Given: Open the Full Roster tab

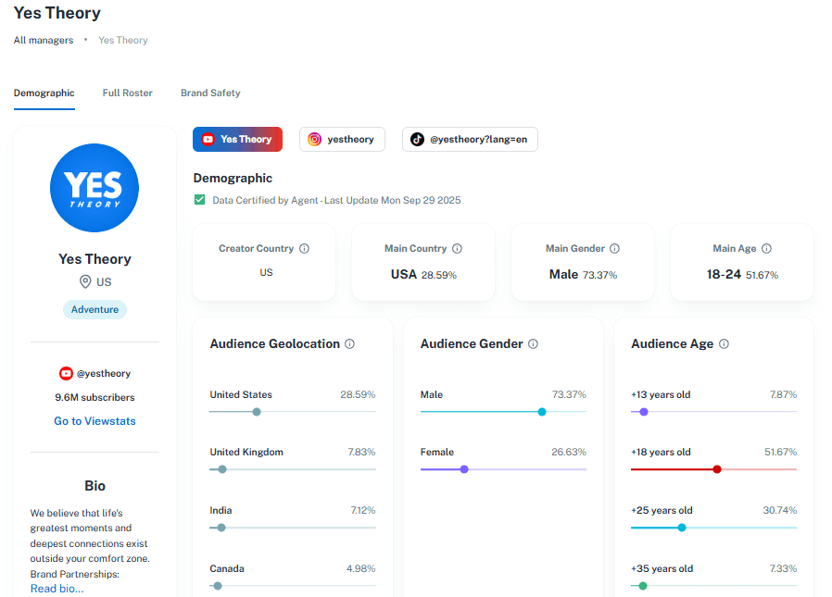Looking at the screenshot, I should coord(127,93).
